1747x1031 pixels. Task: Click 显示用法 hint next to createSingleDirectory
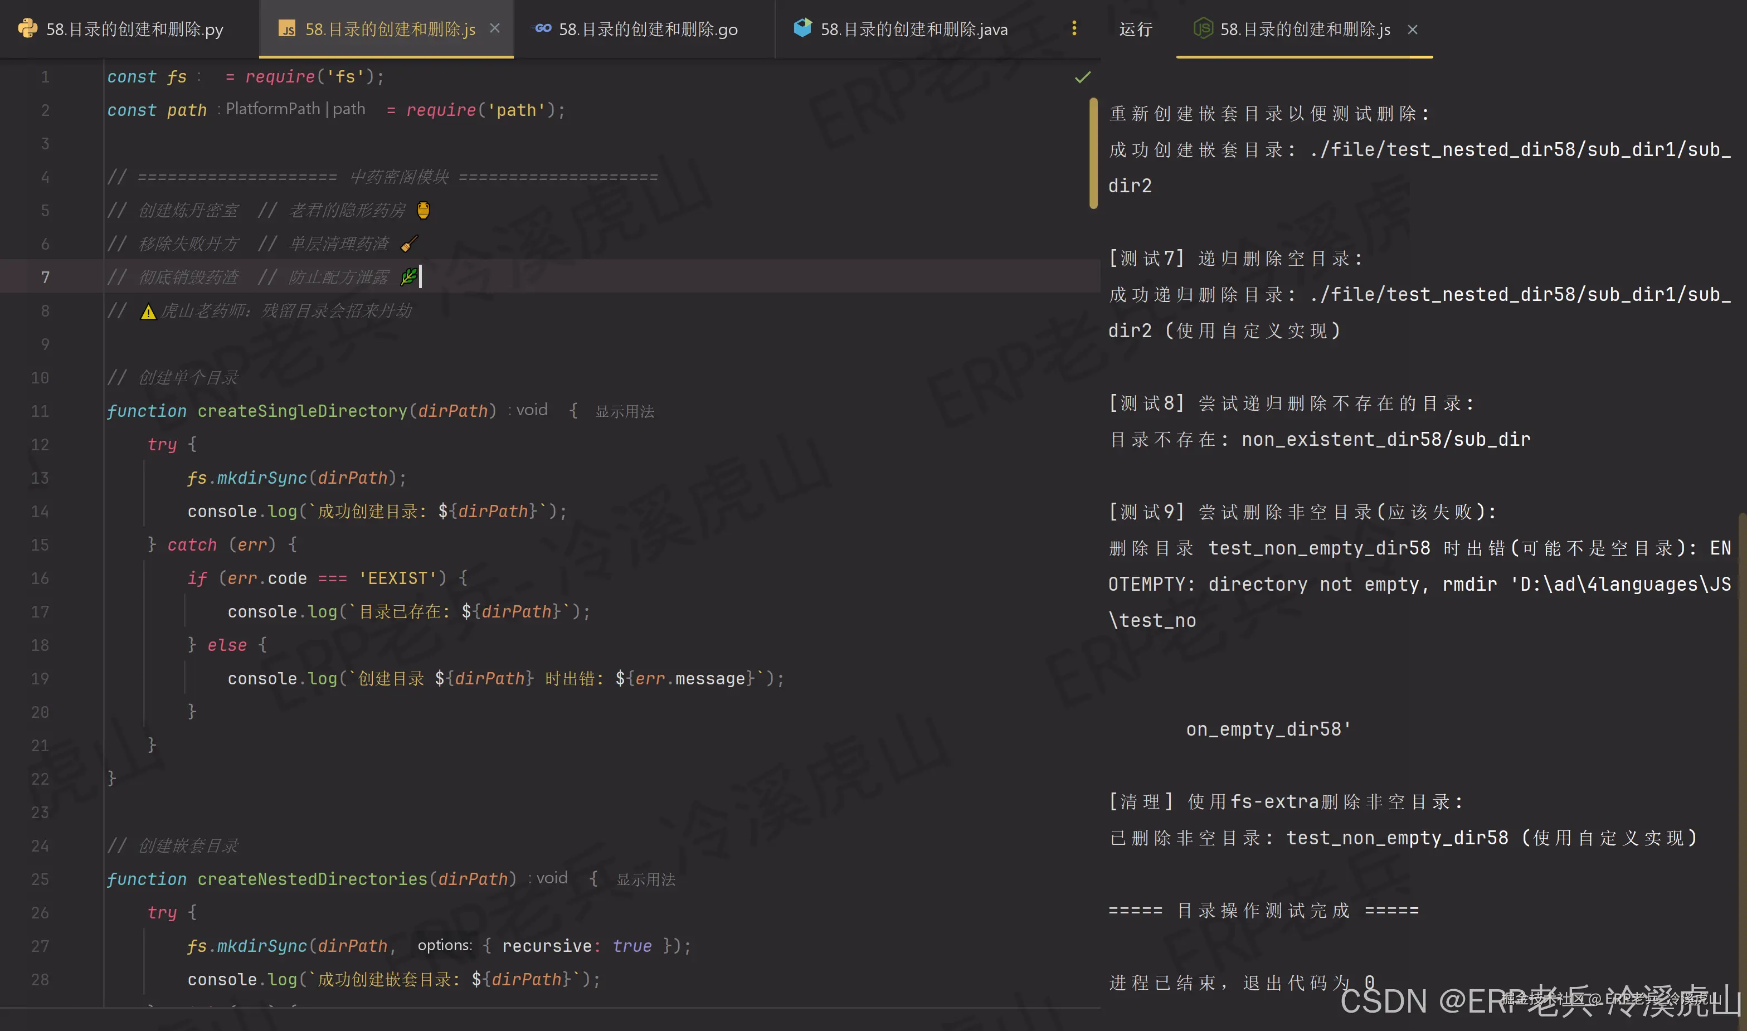625,412
